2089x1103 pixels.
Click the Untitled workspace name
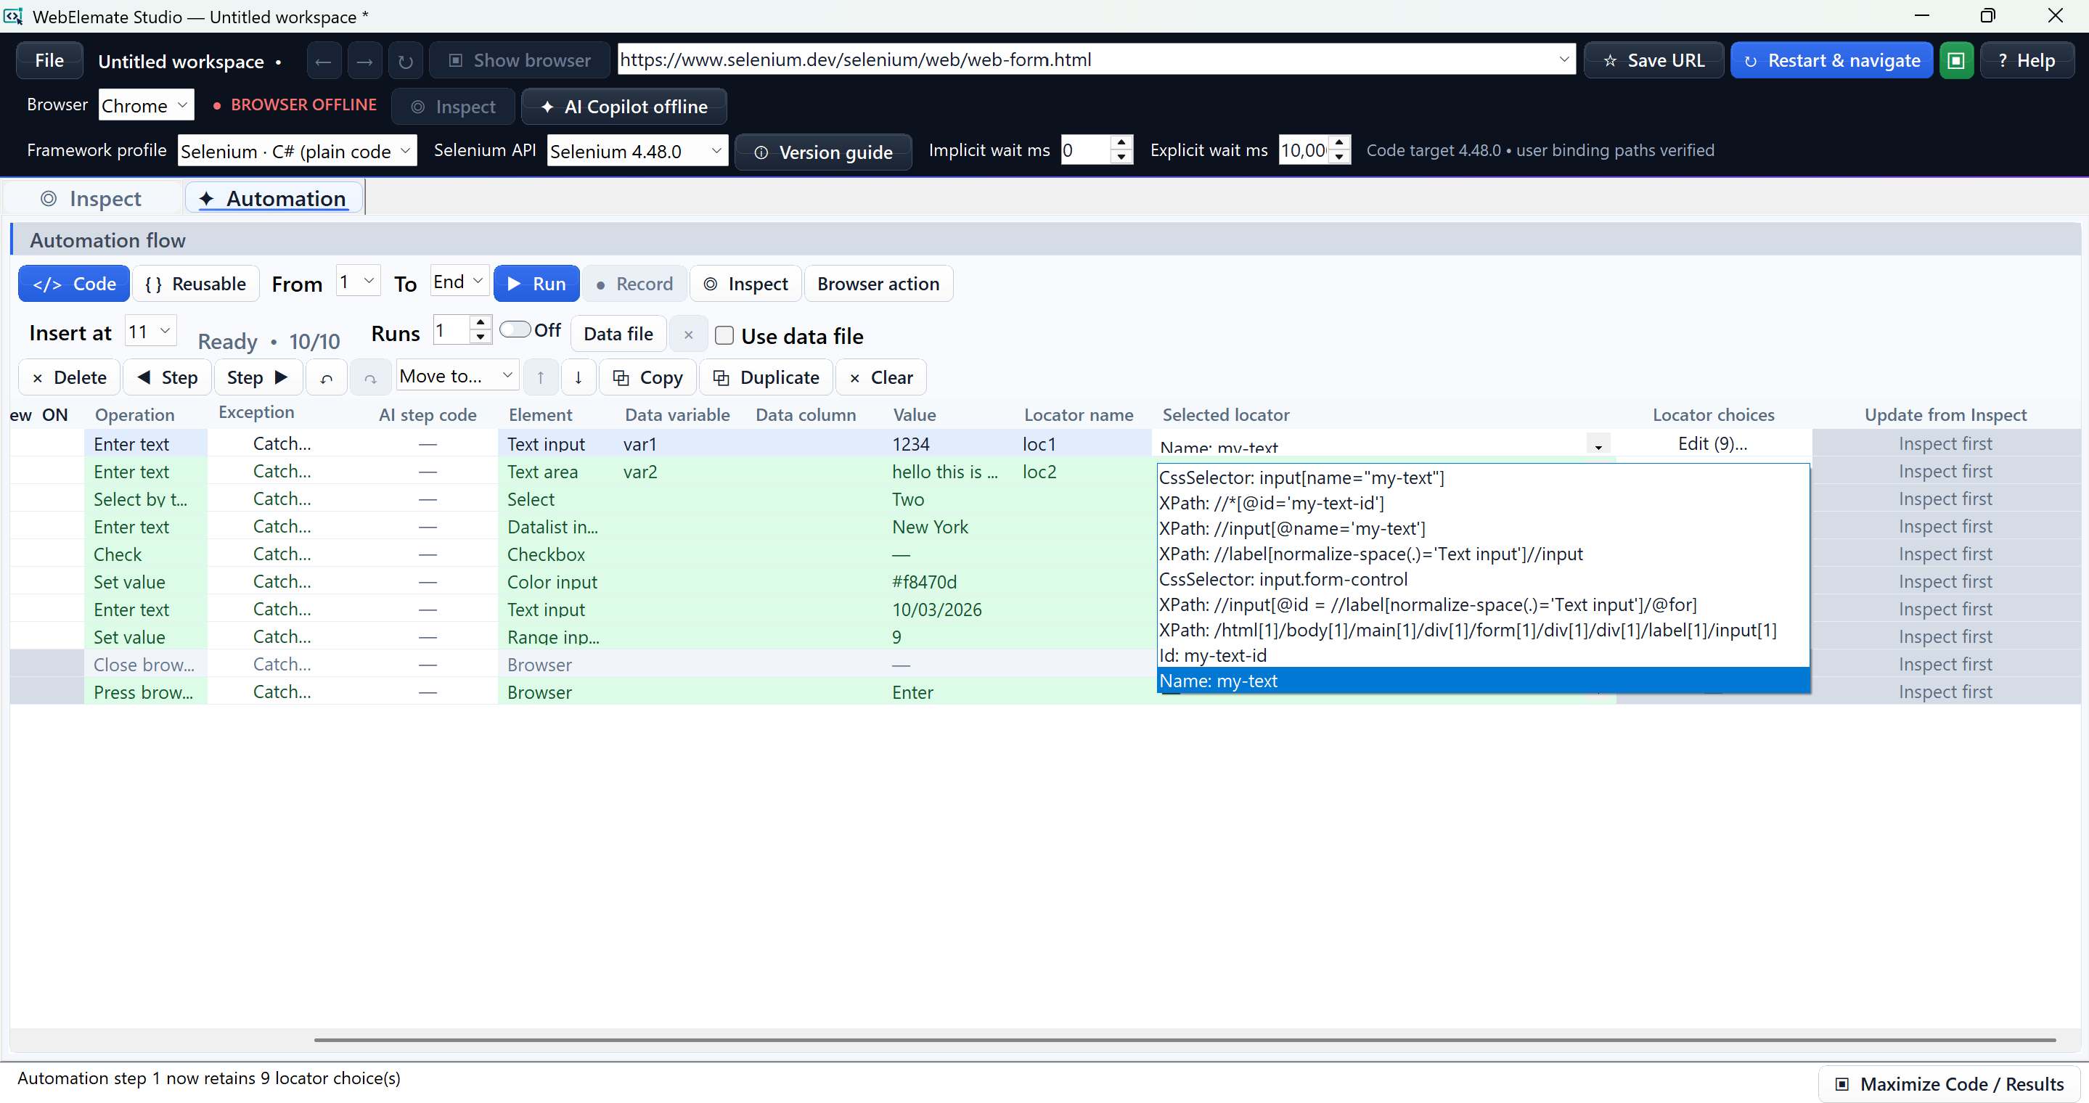pos(181,62)
